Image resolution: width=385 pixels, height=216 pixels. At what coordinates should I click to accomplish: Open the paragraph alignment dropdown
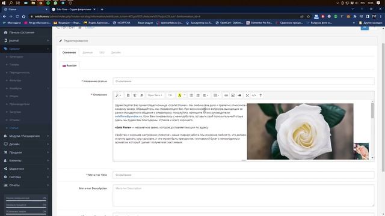point(206,95)
